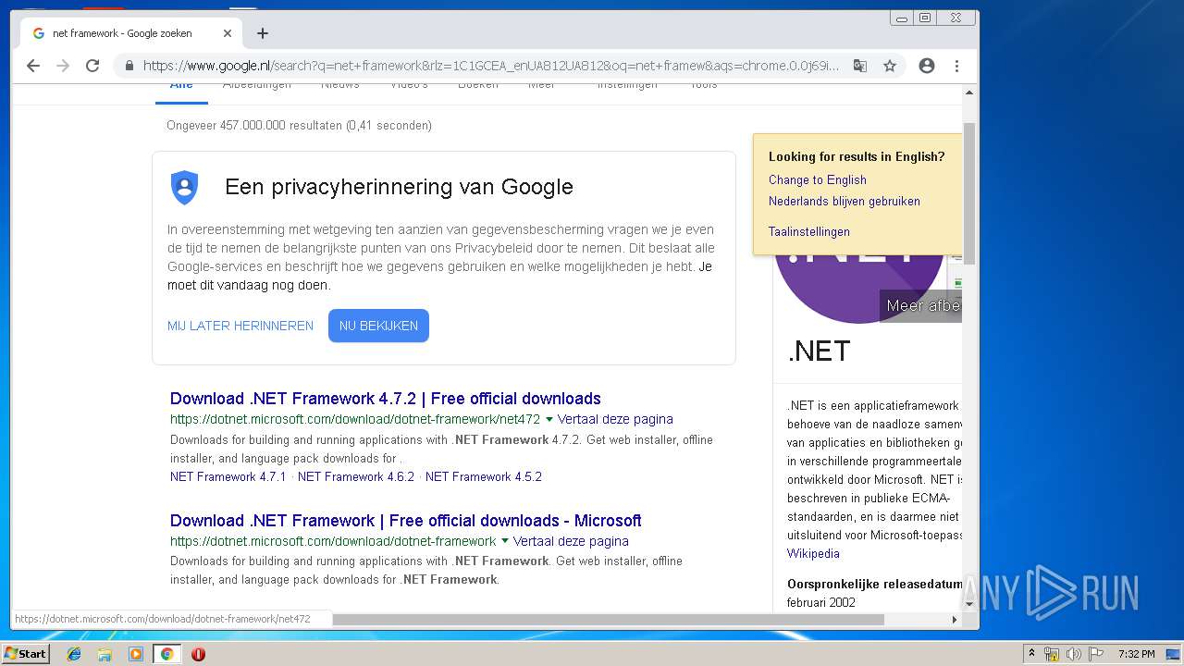Click the Chrome taskbar icon
1184x666 pixels.
(x=167, y=654)
